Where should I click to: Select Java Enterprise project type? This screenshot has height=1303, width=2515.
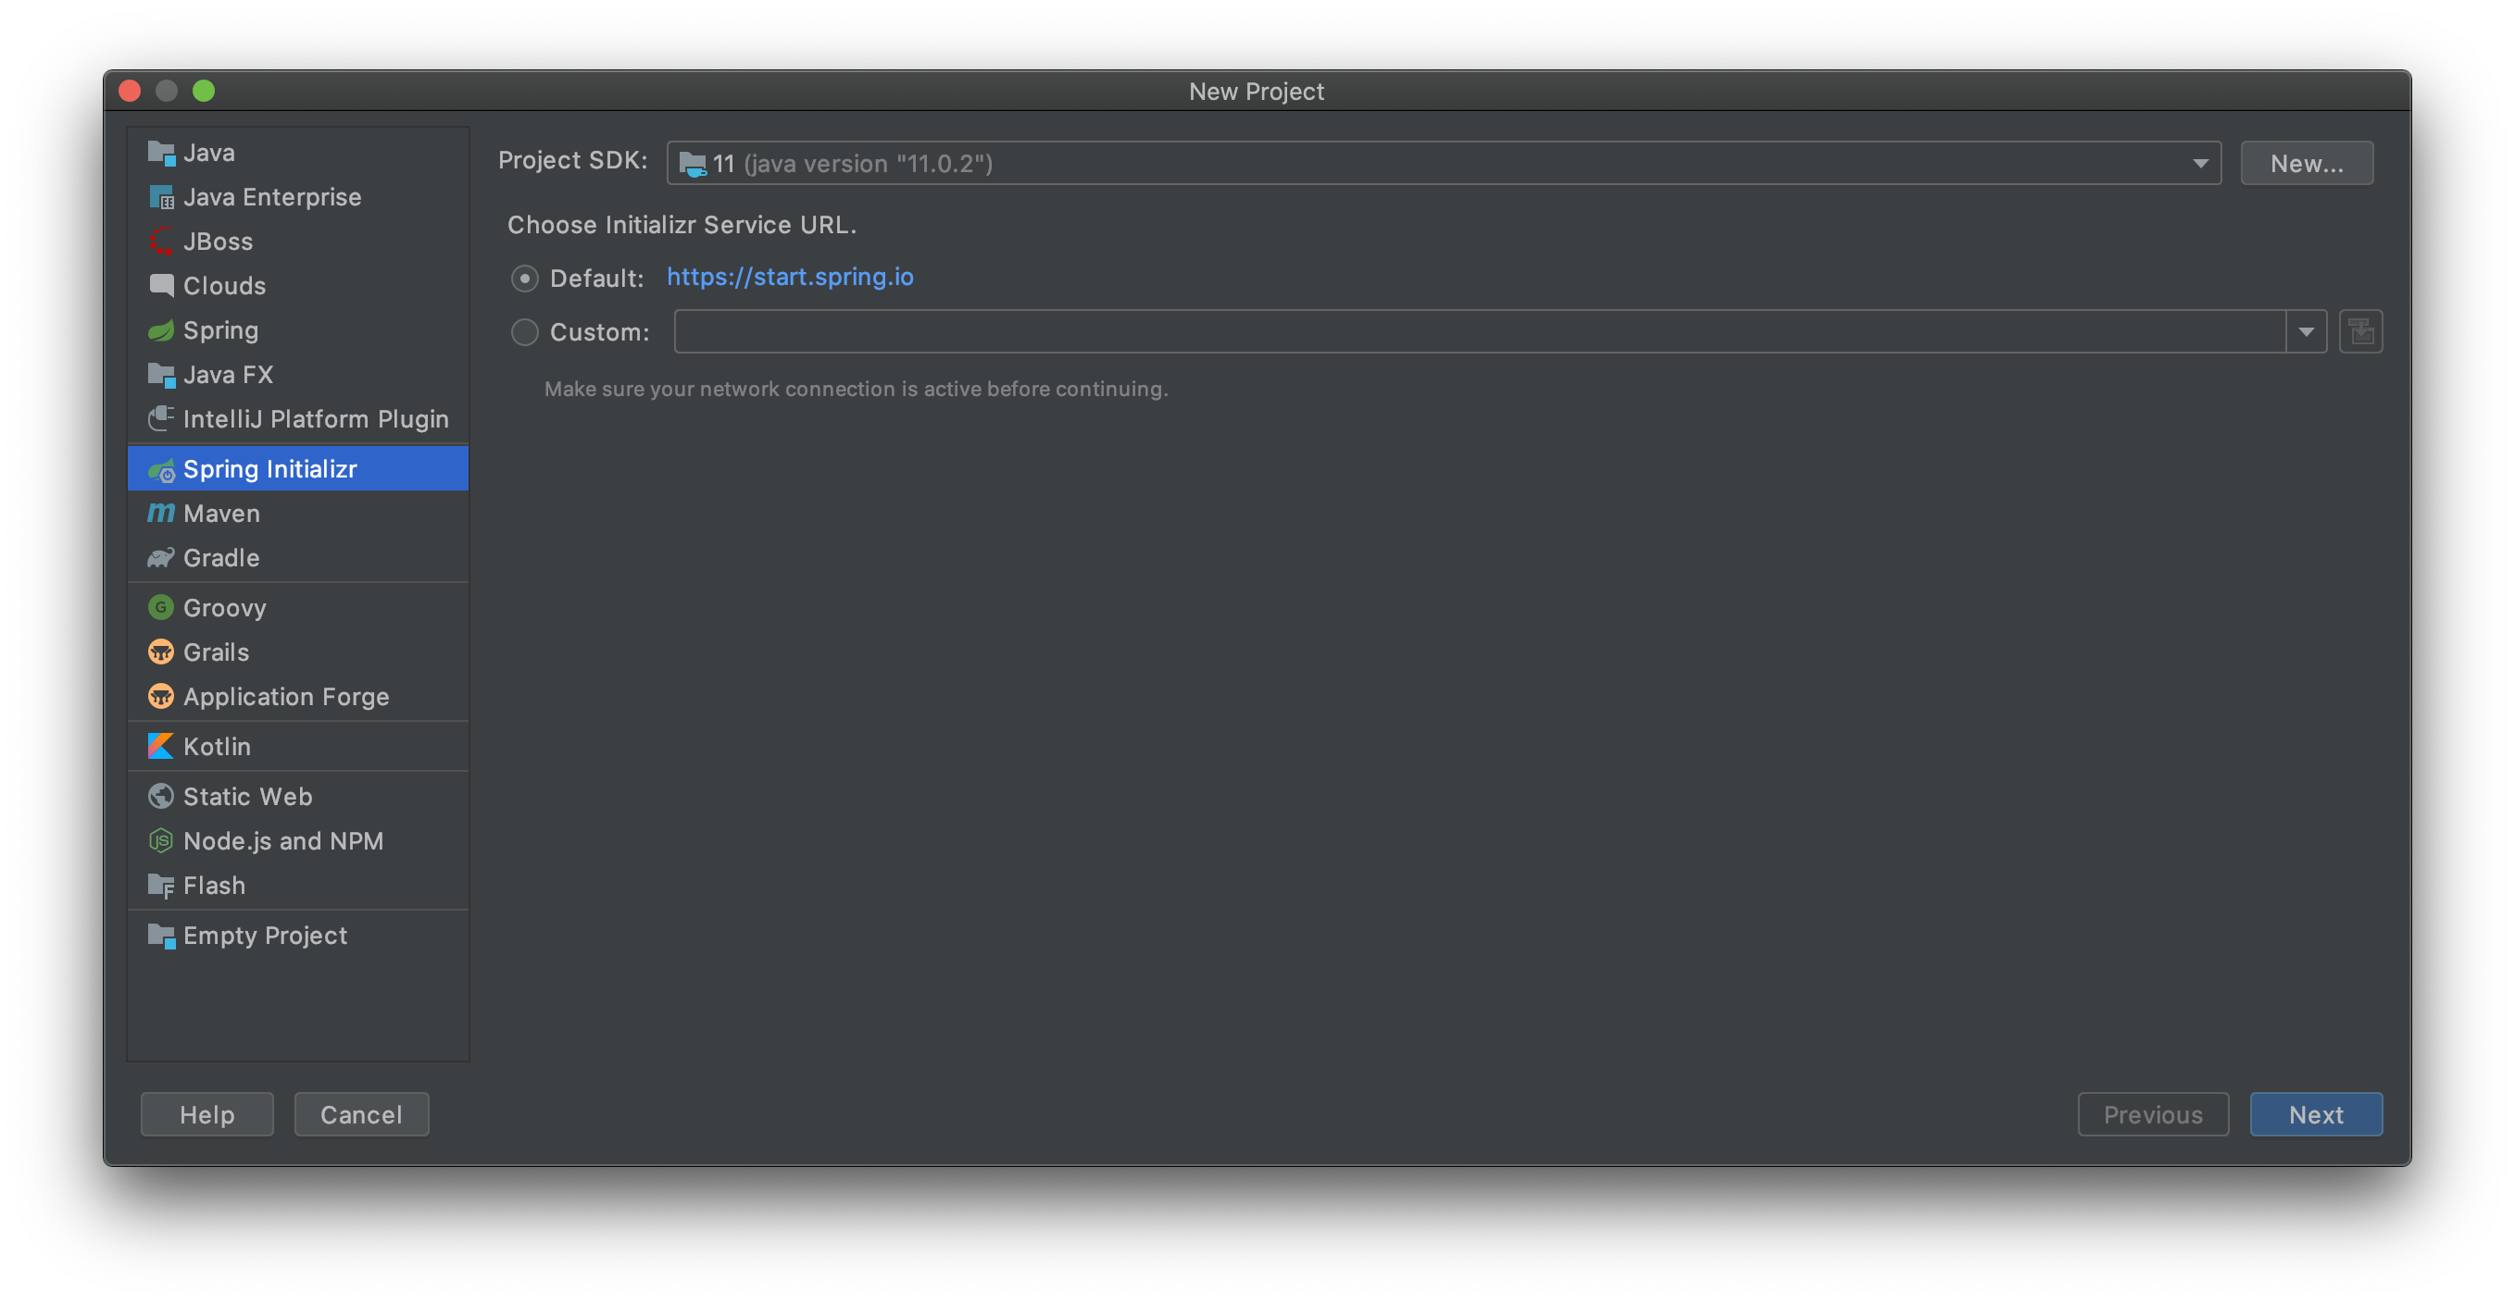point(271,197)
